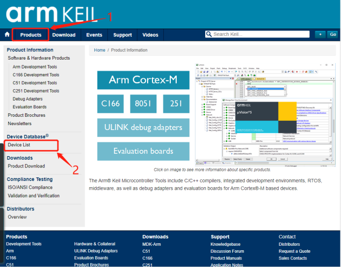The image size is (341, 267).
Task: Open C251 Development Tools in sidebar
Action: click(36, 91)
